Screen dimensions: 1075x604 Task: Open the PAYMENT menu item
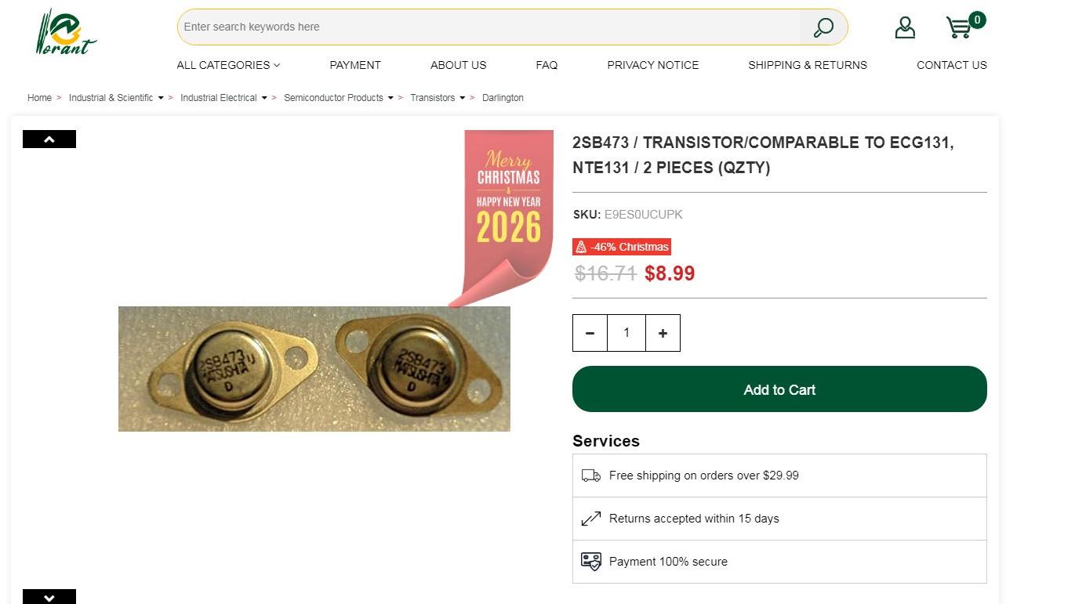tap(354, 65)
